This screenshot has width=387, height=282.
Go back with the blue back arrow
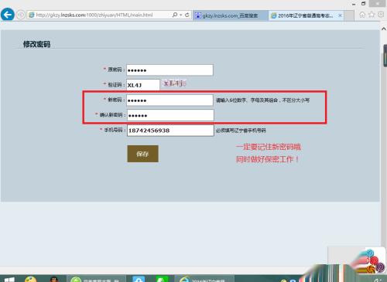8,15
